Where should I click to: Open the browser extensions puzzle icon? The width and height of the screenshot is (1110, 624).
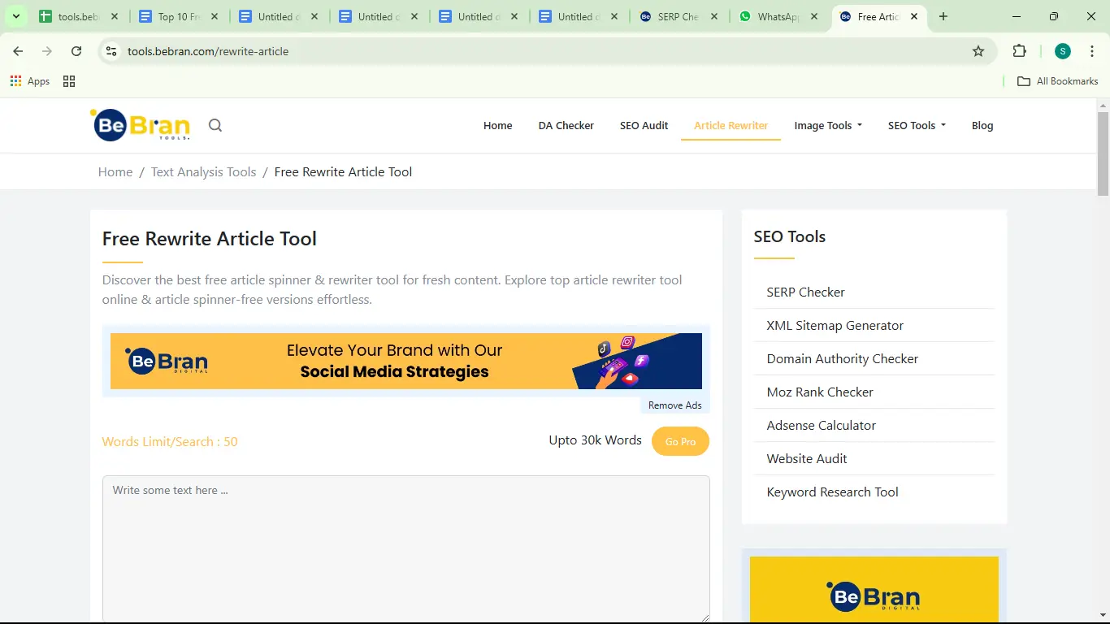(1019, 51)
